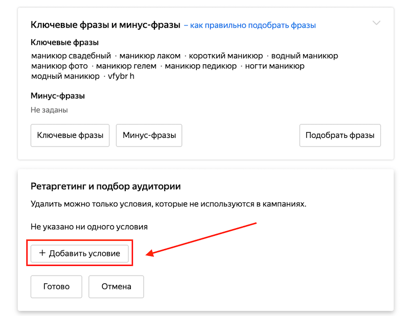Click the Минус-фразы button
This screenshot has height=316, width=409.
tap(149, 135)
